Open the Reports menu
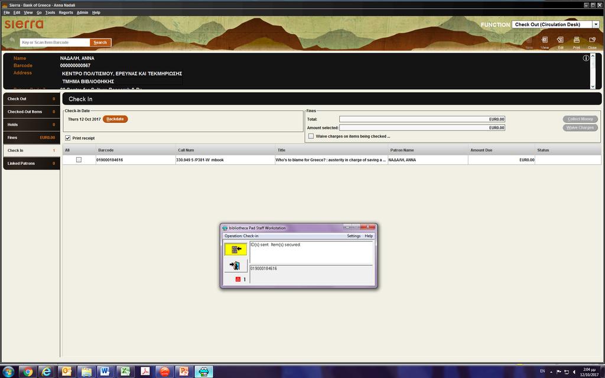The height and width of the screenshot is (378, 605). tap(66, 12)
